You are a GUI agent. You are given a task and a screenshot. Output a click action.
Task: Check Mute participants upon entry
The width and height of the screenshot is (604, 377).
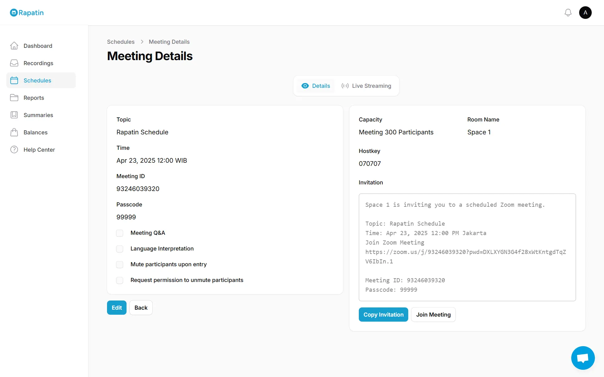tap(120, 265)
